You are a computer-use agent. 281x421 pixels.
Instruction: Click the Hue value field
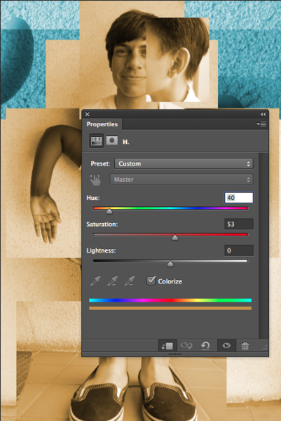[x=239, y=198]
